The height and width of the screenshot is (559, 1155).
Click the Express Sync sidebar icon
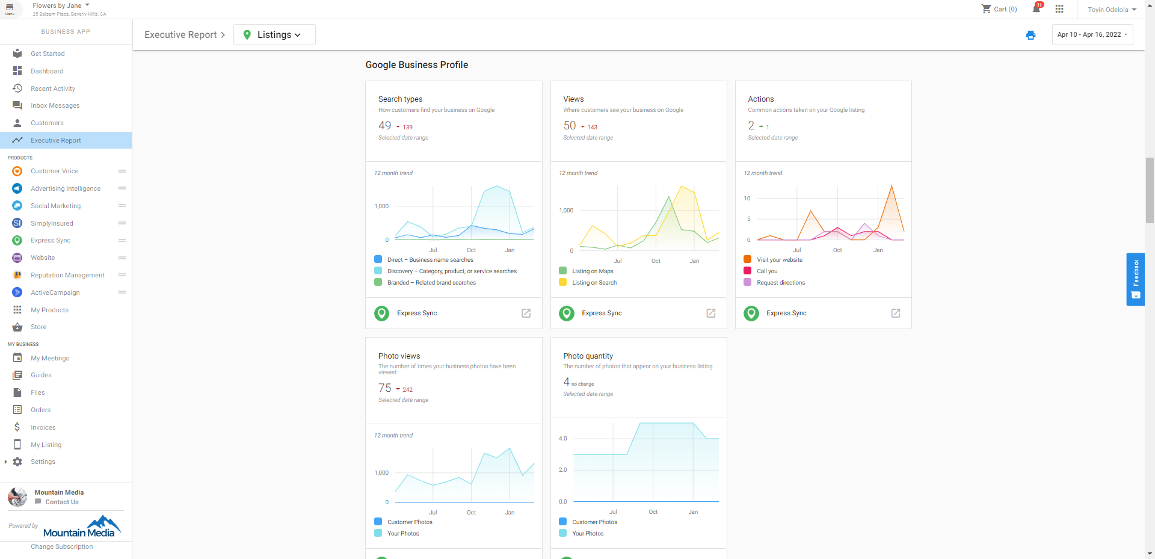pos(17,241)
